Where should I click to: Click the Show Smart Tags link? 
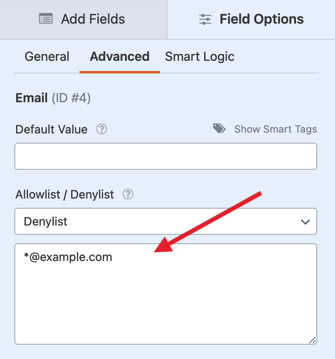pyautogui.click(x=276, y=129)
